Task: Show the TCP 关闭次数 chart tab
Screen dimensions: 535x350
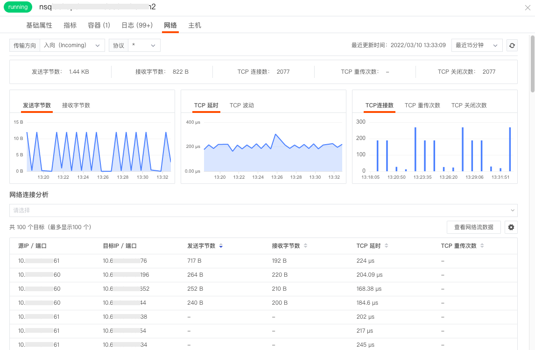Action: pos(469,105)
